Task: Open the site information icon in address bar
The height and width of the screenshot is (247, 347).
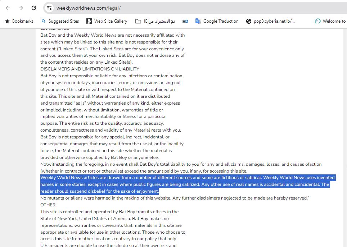Action: [x=50, y=8]
